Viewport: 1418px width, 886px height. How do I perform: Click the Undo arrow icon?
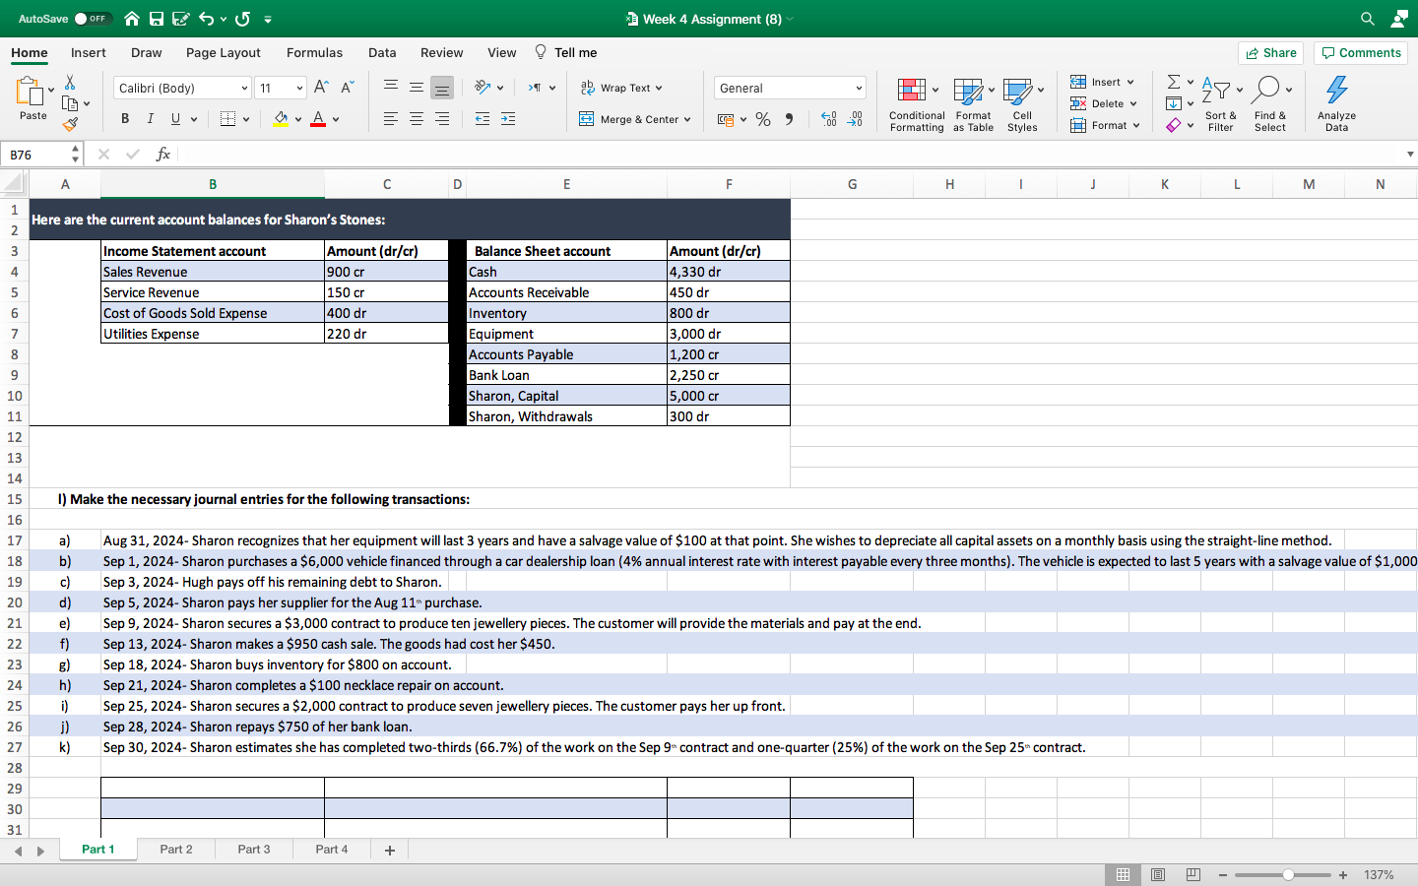[x=206, y=19]
